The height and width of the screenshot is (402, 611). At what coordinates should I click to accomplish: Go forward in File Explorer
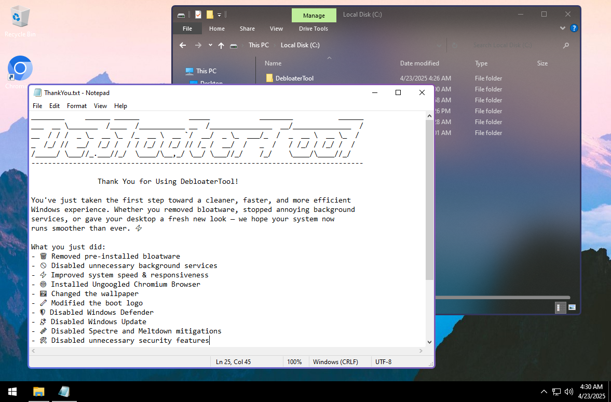coord(198,45)
